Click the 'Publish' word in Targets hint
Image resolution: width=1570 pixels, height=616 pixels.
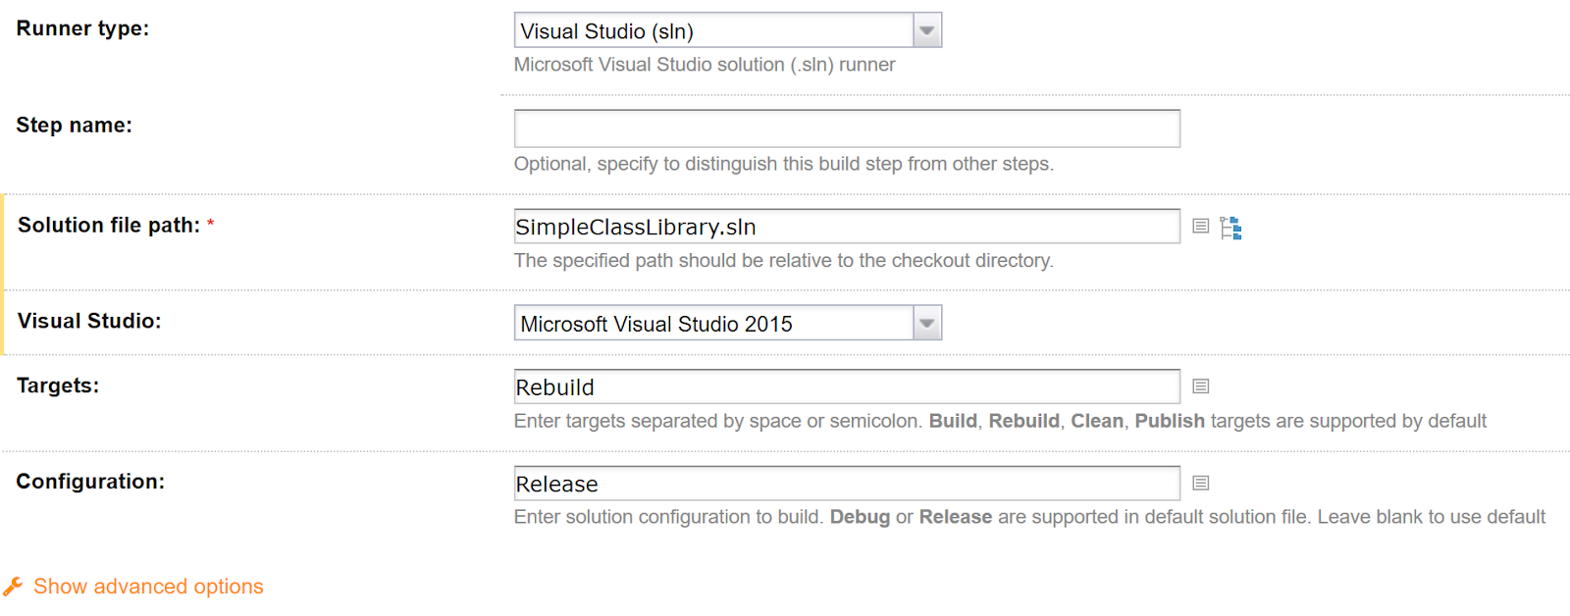pos(1170,421)
